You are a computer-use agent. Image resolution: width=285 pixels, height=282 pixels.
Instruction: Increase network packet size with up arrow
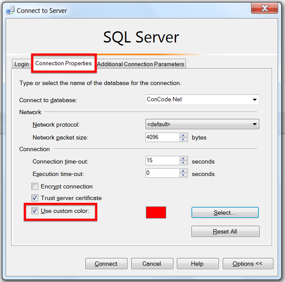183,135
